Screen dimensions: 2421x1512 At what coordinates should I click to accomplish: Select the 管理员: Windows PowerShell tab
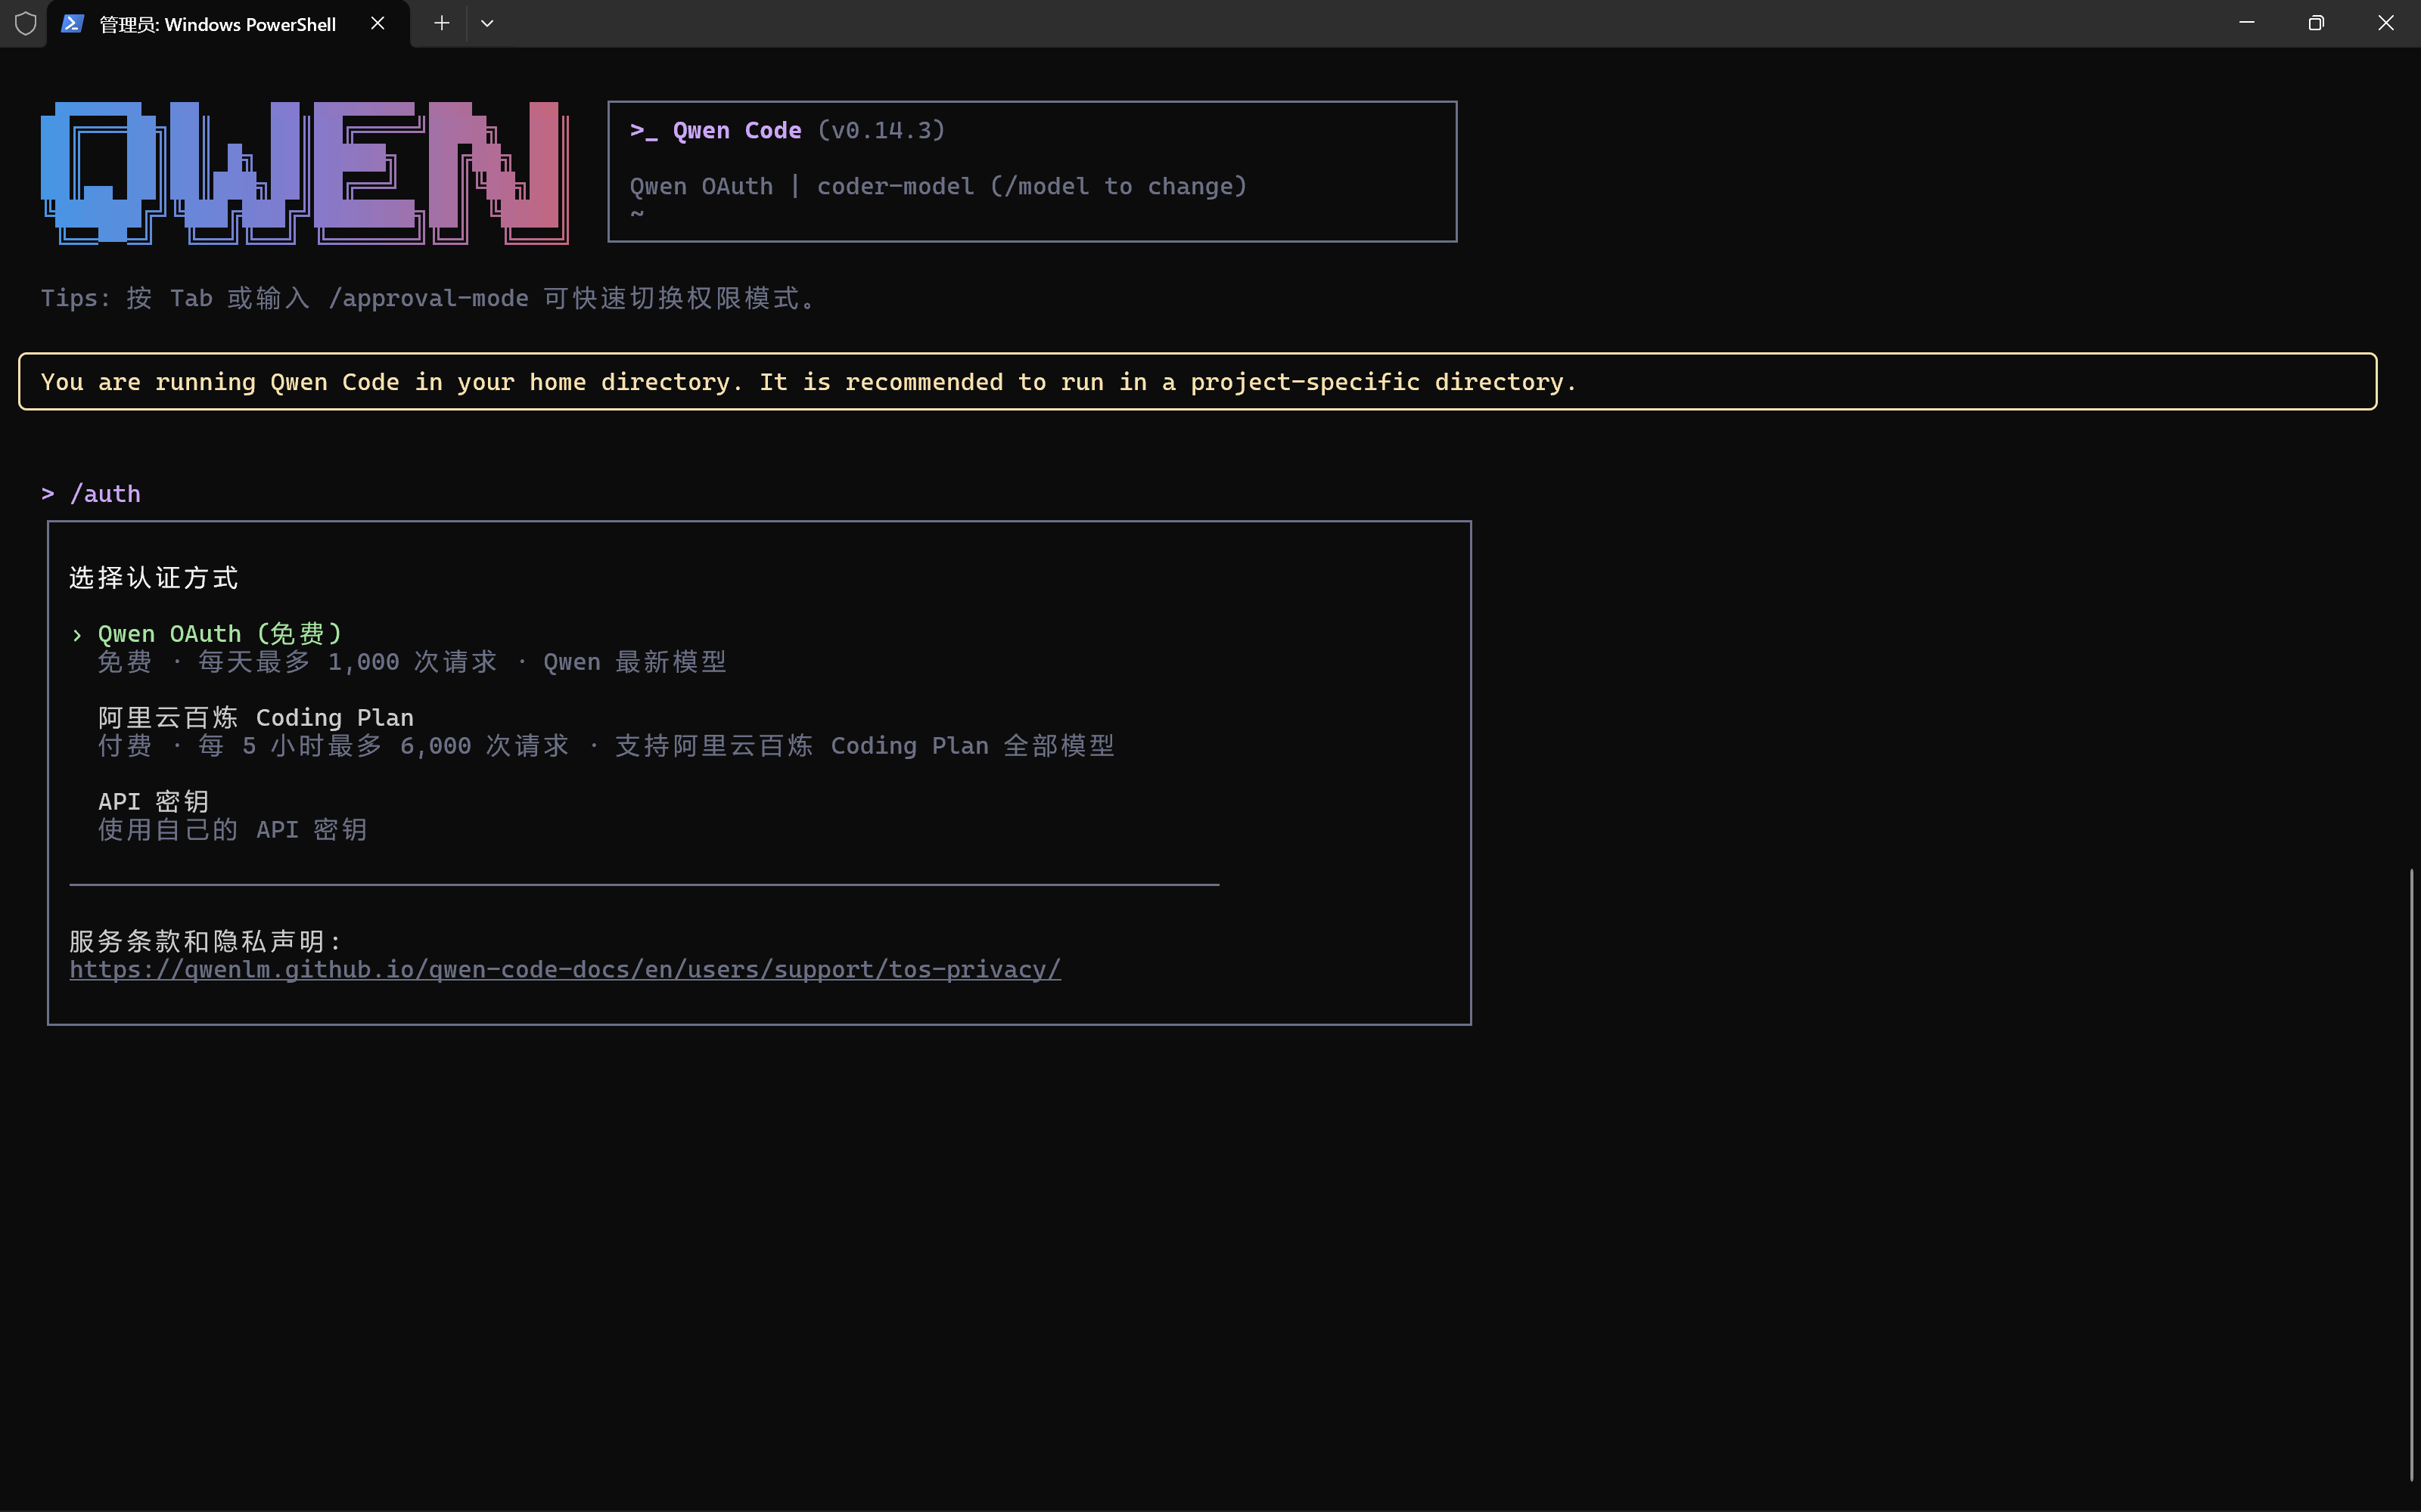[x=218, y=24]
